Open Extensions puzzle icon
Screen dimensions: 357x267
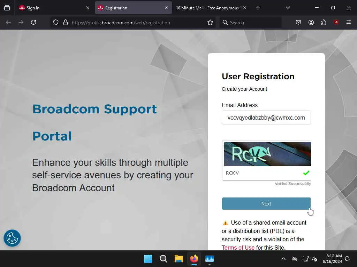point(324,23)
